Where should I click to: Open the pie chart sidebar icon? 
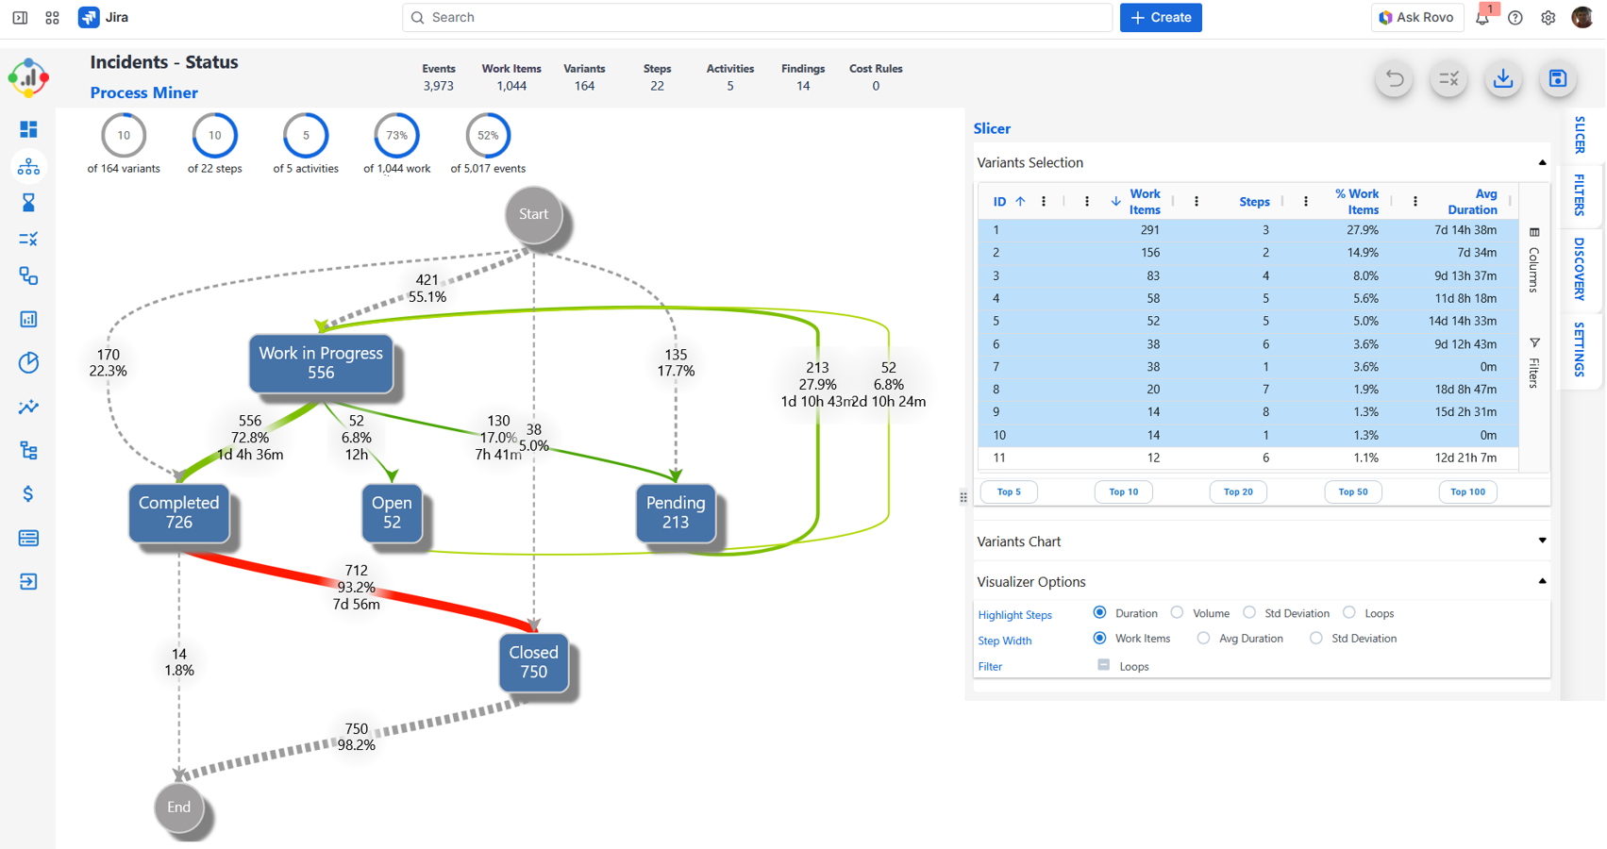coord(28,363)
